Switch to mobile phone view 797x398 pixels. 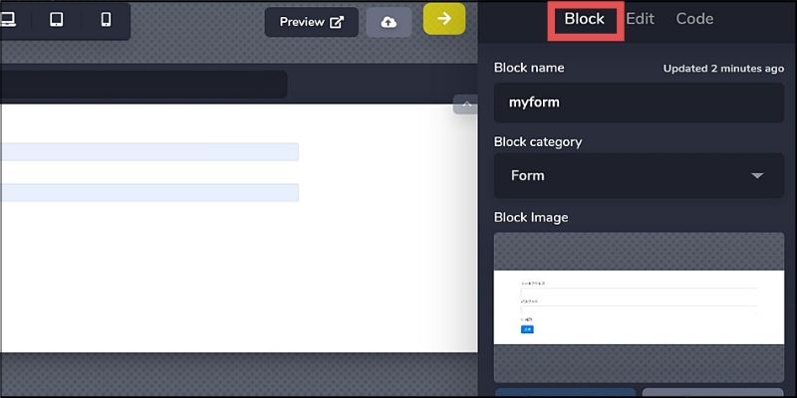pos(106,20)
